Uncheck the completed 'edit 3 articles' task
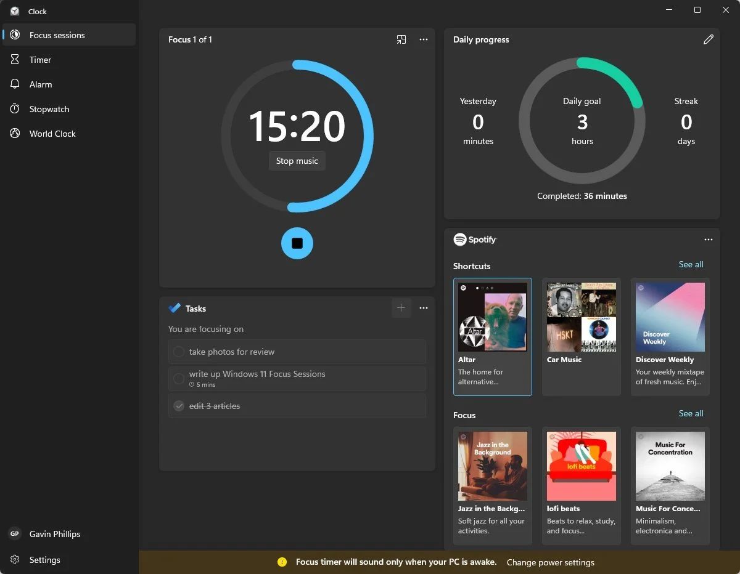This screenshot has width=740, height=574. coord(179,406)
